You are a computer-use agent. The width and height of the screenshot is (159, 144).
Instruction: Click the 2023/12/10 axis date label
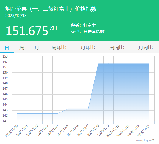click(x=113, y=131)
